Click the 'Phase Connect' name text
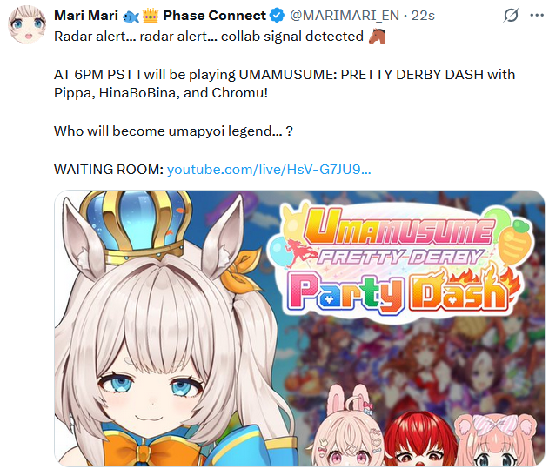The width and height of the screenshot is (549, 469). click(x=215, y=16)
